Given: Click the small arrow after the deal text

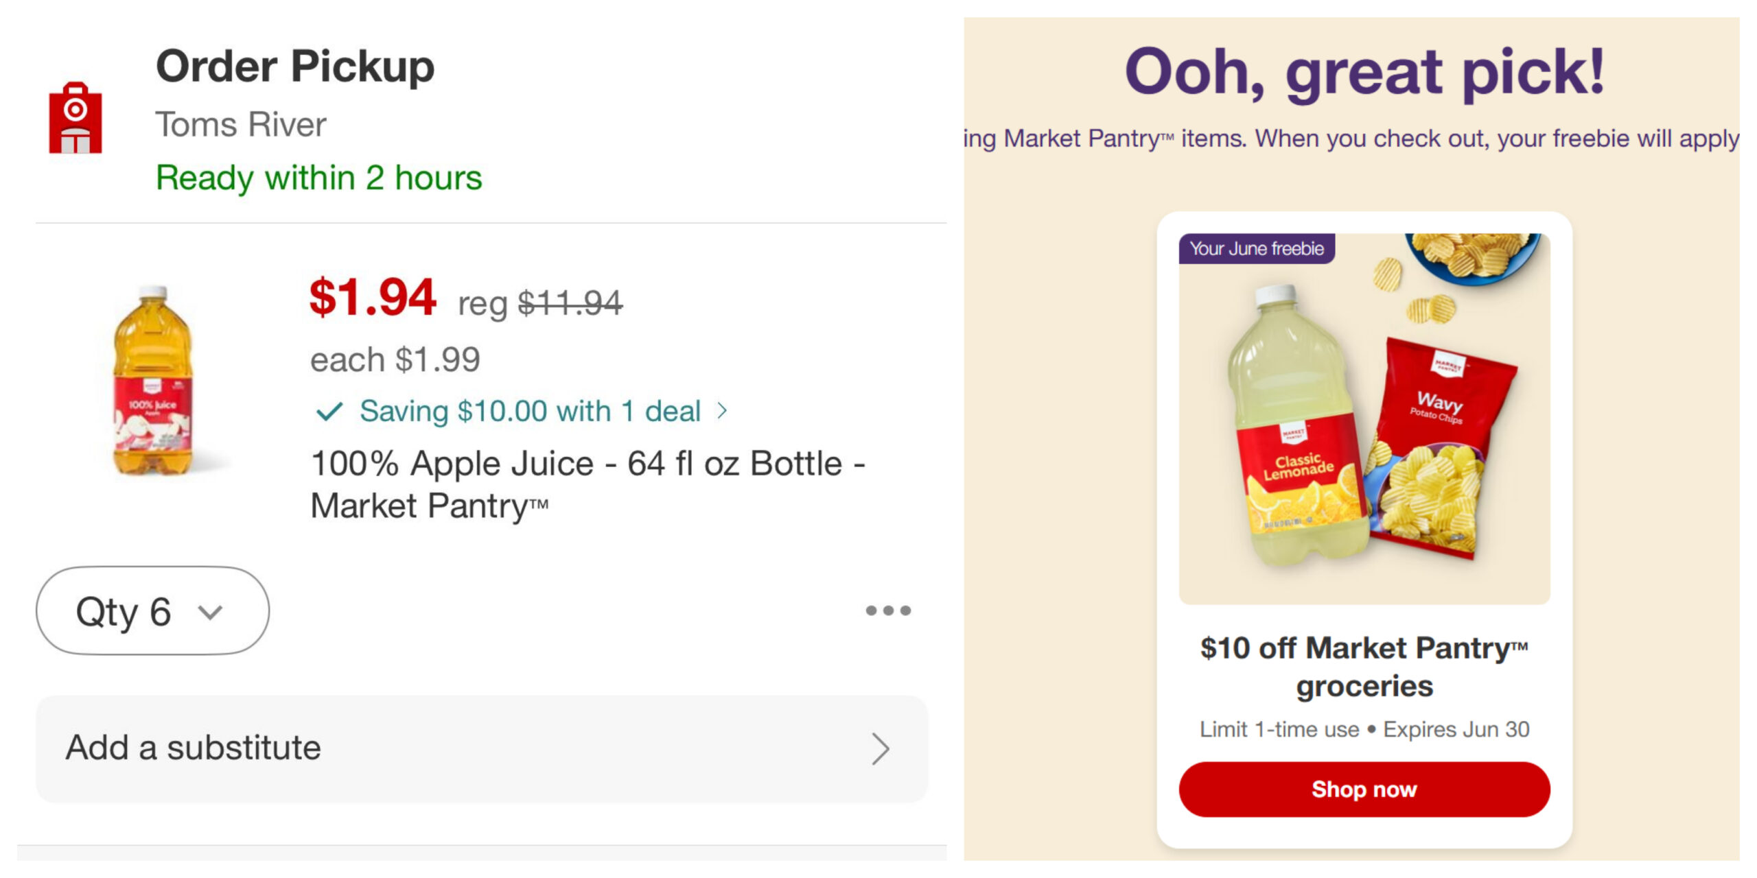Looking at the screenshot, I should [x=722, y=411].
